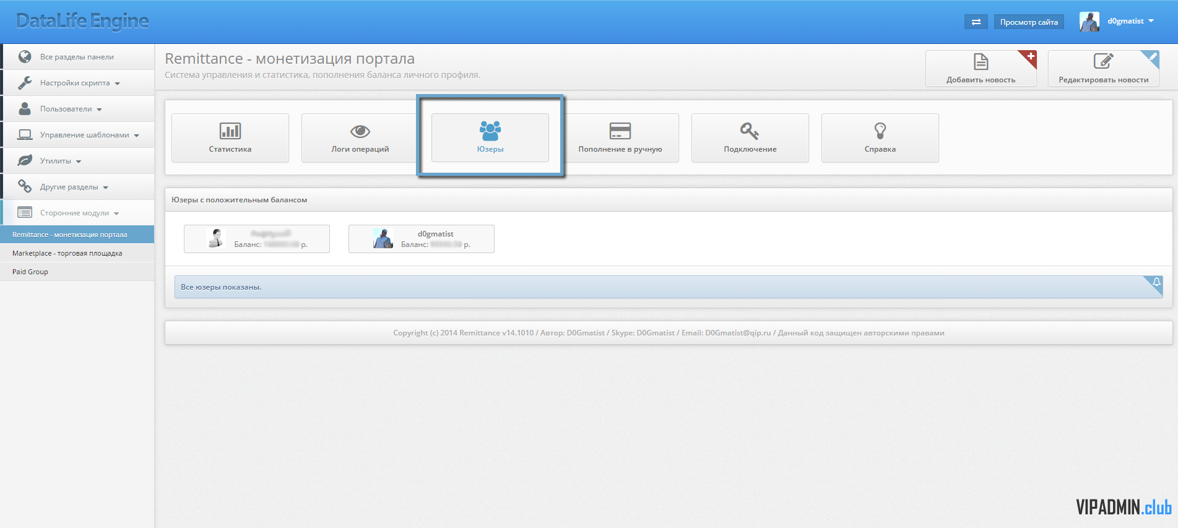The height and width of the screenshot is (528, 1178).
Task: Click the key icon for Подключение
Action: pos(750,131)
